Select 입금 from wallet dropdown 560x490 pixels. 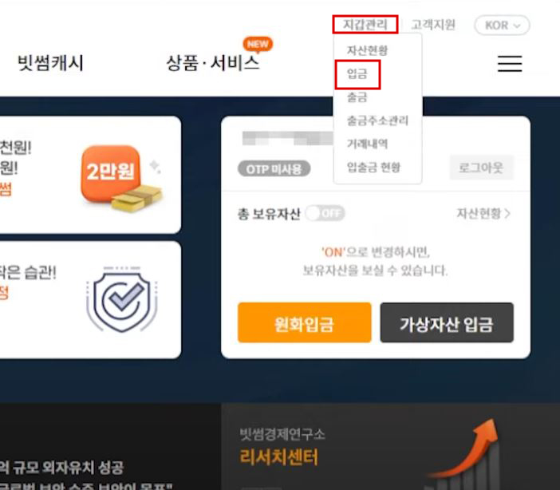click(x=357, y=74)
